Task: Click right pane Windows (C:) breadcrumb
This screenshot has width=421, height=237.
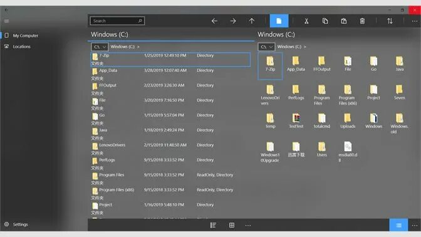Action: coord(289,46)
